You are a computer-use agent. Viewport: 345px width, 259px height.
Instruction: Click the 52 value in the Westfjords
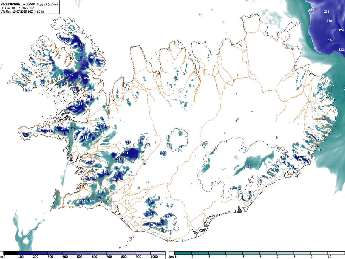click(x=82, y=45)
